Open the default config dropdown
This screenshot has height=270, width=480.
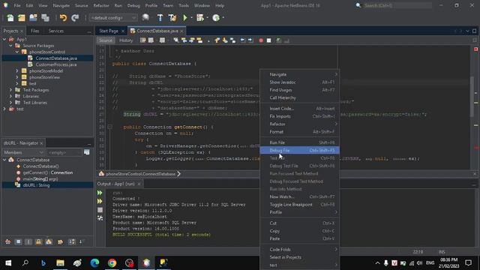113,18
